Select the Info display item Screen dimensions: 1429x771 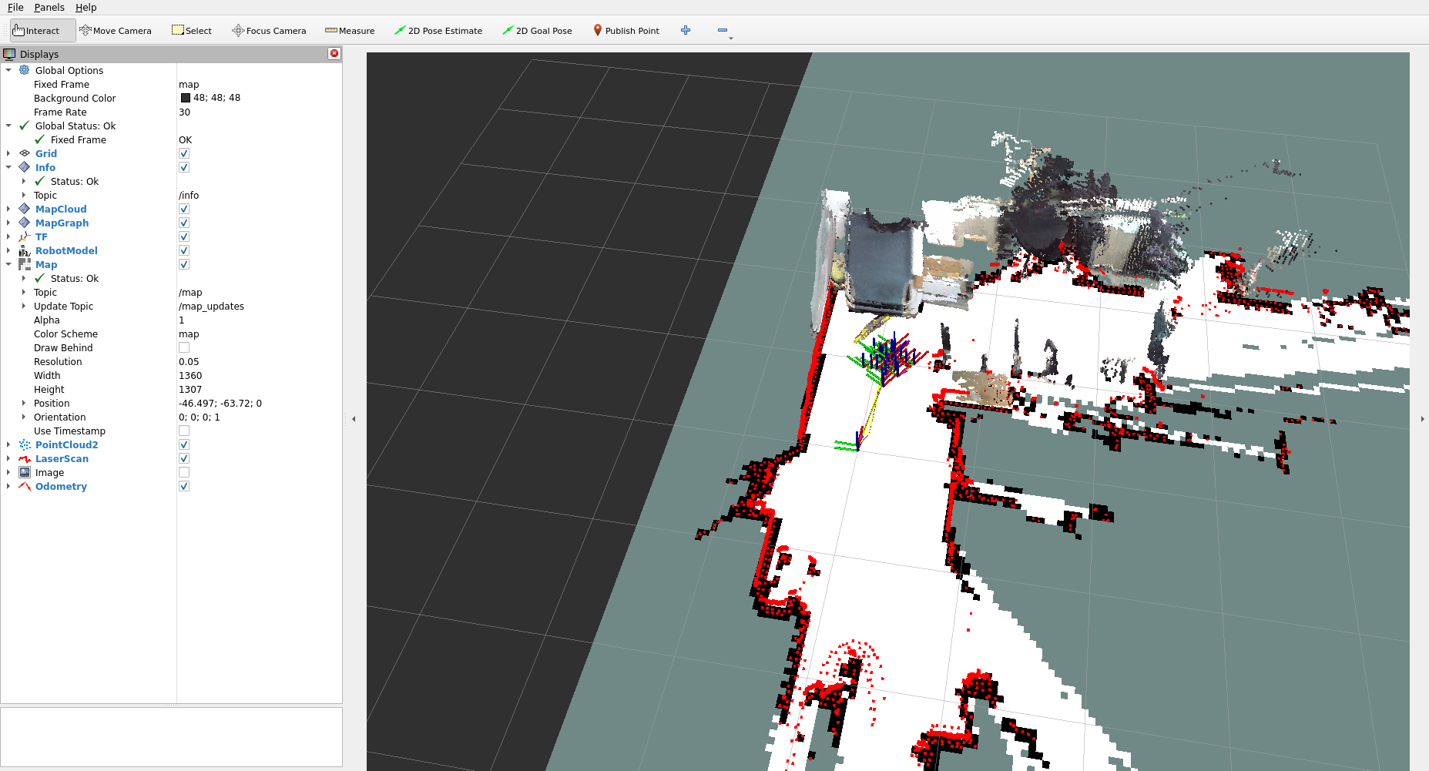(x=45, y=167)
